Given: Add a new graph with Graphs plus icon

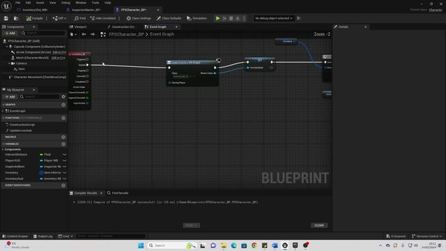Looking at the screenshot, I should tap(63, 105).
